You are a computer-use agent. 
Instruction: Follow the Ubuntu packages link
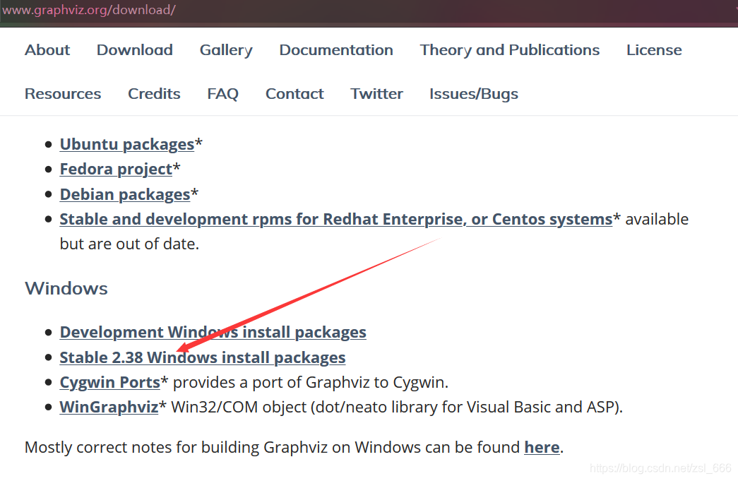[x=127, y=144]
